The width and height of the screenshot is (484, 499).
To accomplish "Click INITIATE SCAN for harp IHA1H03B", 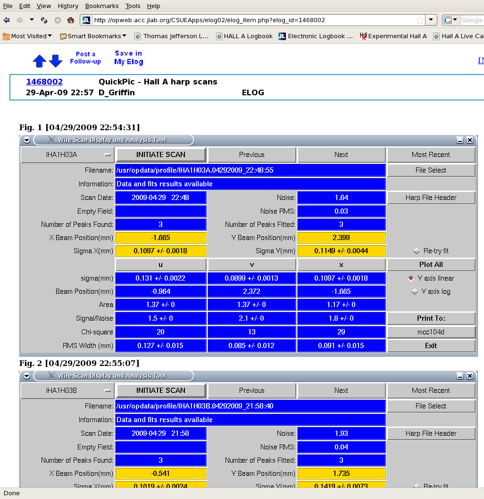I will coord(161,391).
